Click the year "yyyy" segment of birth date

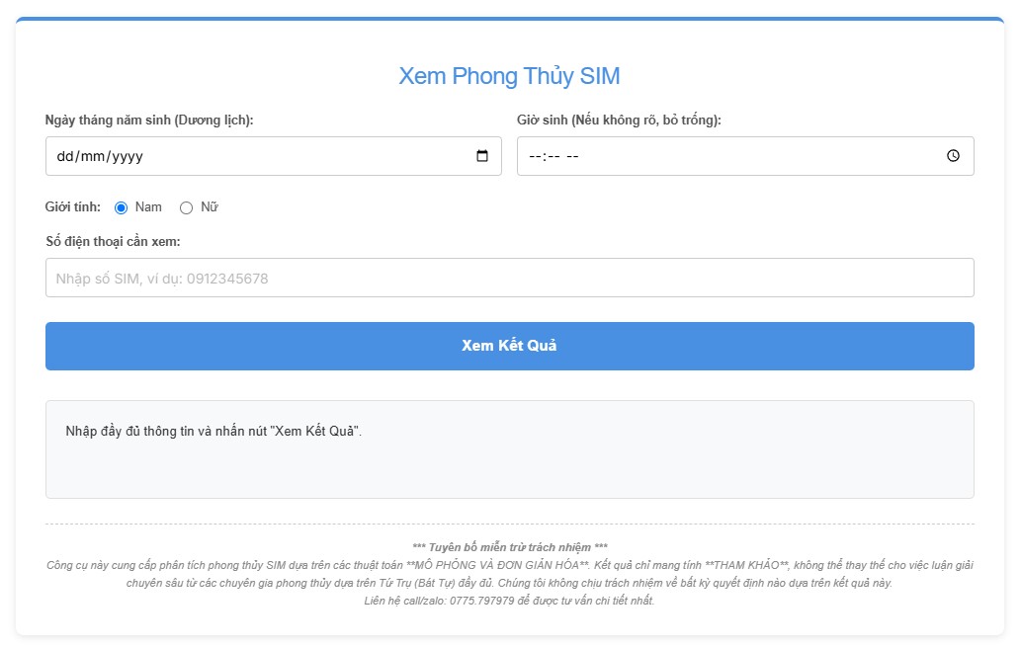tap(126, 156)
